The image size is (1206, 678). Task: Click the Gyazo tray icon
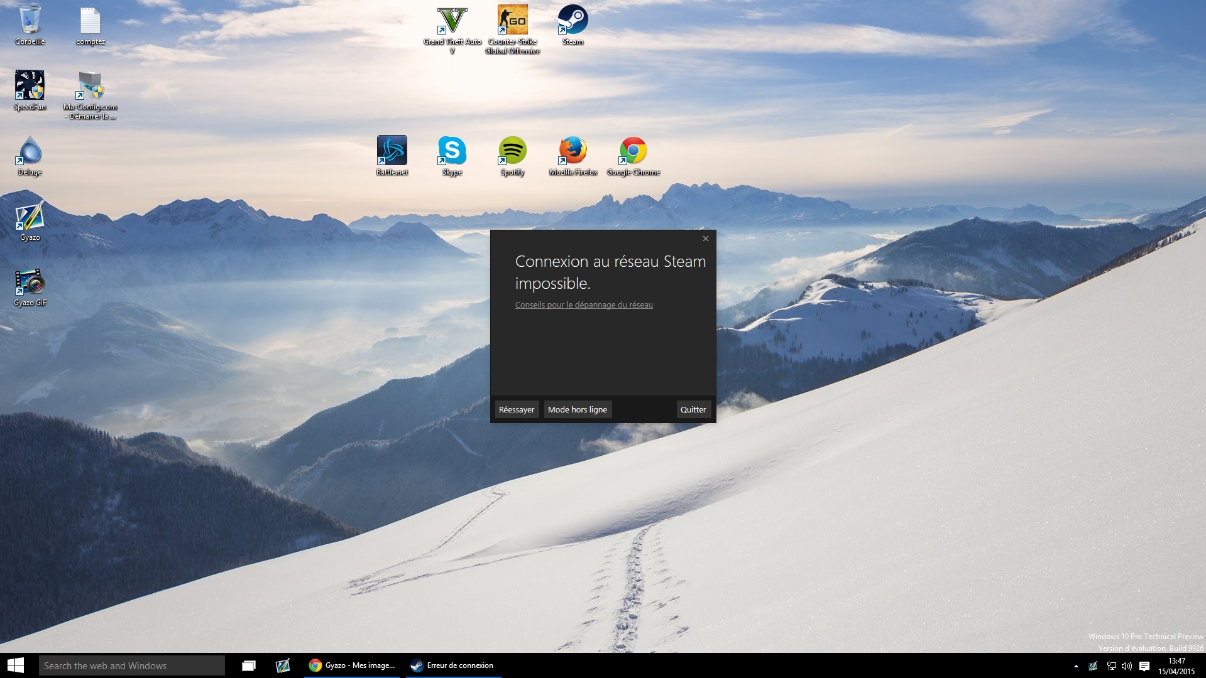(x=1093, y=666)
